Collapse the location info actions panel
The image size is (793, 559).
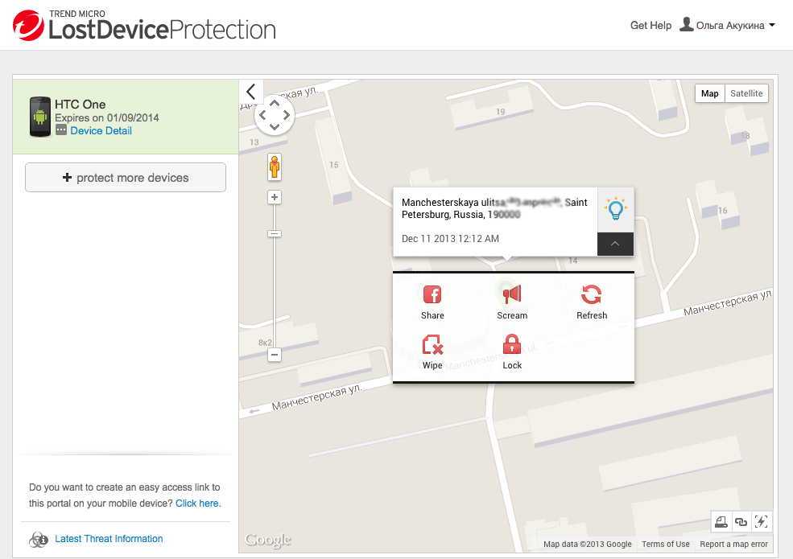coord(616,244)
